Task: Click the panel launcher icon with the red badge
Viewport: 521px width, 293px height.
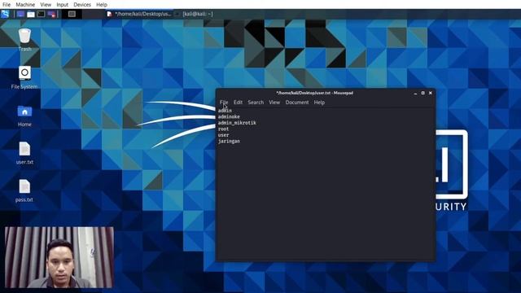Action: tap(51, 14)
